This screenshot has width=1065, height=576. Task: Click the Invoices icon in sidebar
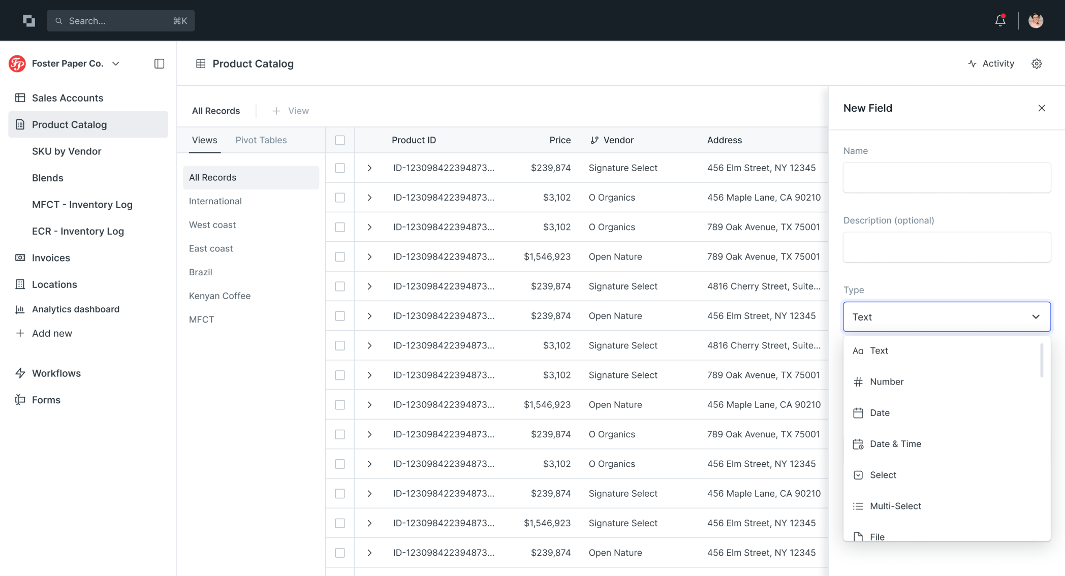[20, 258]
